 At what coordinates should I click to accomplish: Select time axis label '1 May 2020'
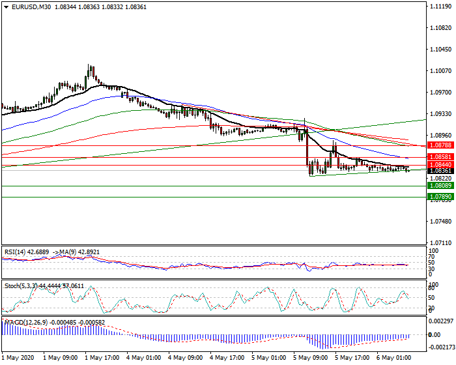(x=18, y=357)
